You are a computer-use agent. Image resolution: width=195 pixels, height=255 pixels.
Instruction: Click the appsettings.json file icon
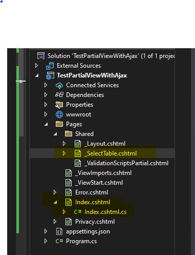[x=59, y=231]
